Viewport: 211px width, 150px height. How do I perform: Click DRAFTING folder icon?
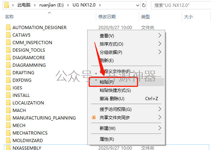coord(8,72)
